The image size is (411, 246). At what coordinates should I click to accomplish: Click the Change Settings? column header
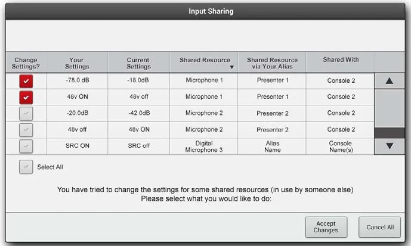(x=26, y=63)
